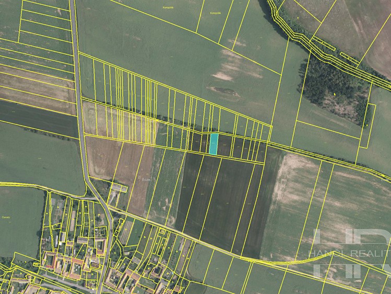The width and height of the screenshot is (391, 294).
Task: Click the Ovčáry label on left field
Action: 6,217
